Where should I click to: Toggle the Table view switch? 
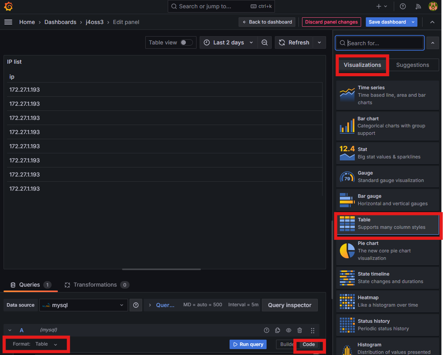point(186,42)
